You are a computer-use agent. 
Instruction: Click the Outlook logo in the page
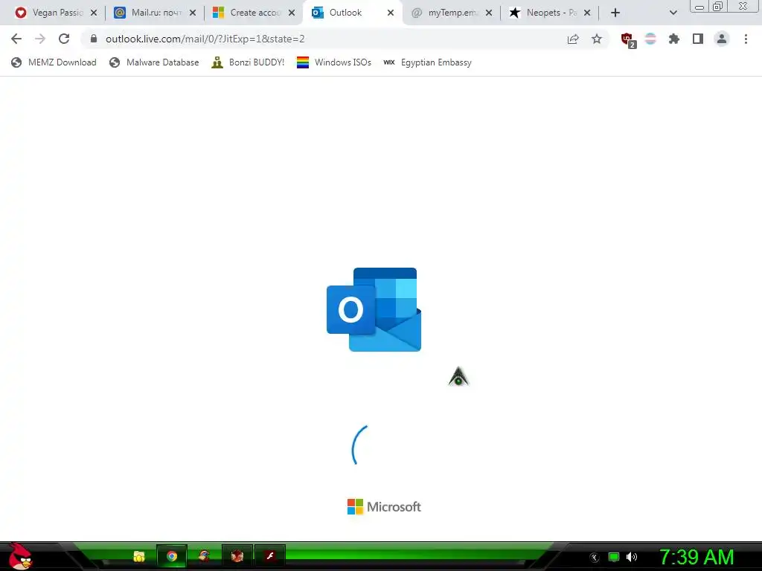374,309
